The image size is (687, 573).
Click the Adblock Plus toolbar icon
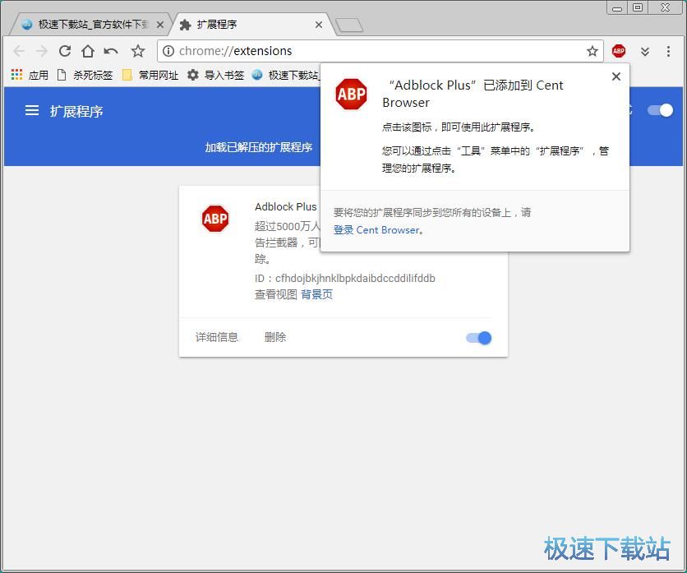coord(619,51)
